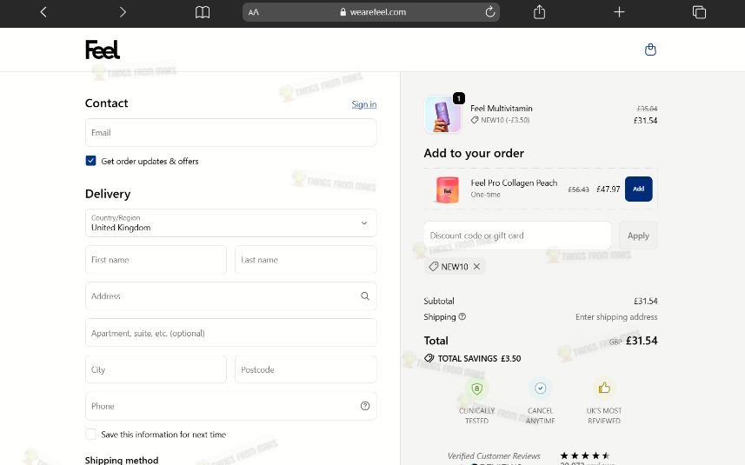
Task: Click the Address field
Action: tap(231, 296)
